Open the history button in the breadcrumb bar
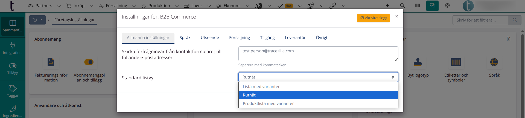The height and width of the screenshot is (118, 525). click(37, 20)
